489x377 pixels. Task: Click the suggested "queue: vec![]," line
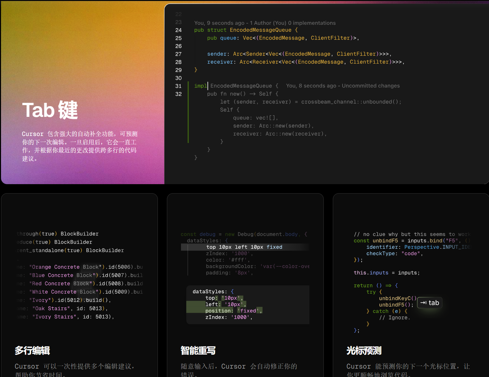[256, 118]
